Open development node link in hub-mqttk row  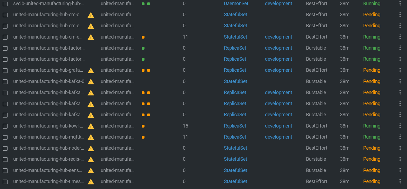(278, 137)
